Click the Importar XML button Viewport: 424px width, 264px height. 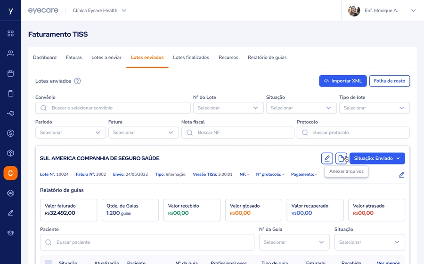coord(342,81)
